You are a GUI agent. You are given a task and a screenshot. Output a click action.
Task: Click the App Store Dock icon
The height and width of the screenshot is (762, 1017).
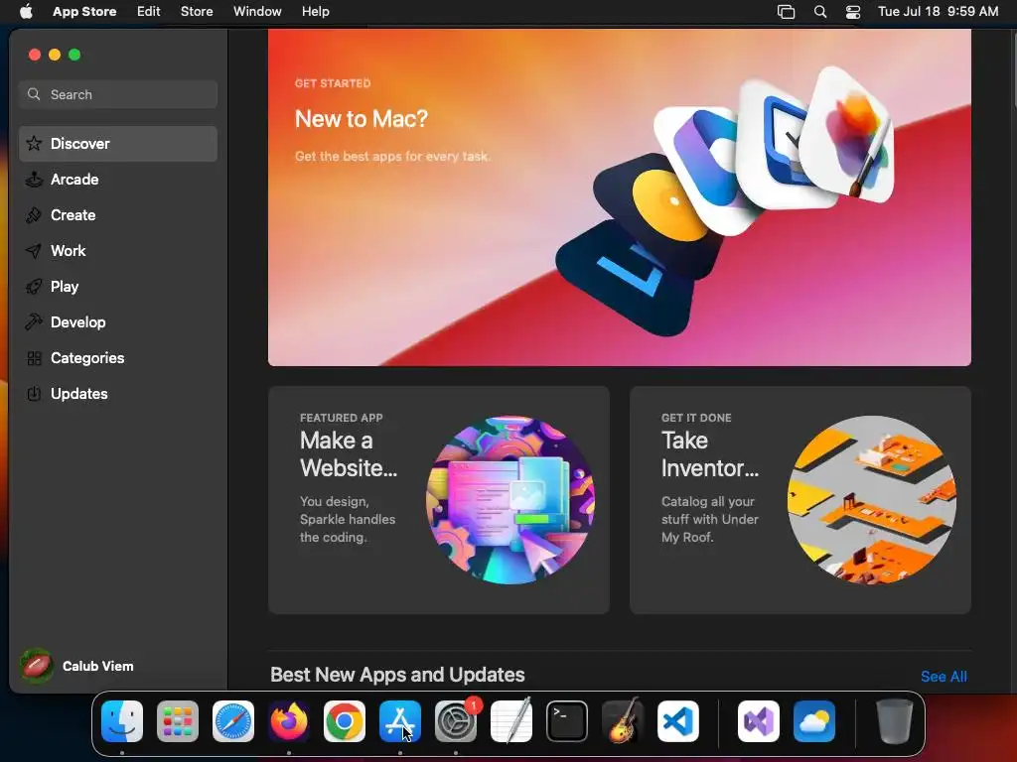[x=400, y=721]
